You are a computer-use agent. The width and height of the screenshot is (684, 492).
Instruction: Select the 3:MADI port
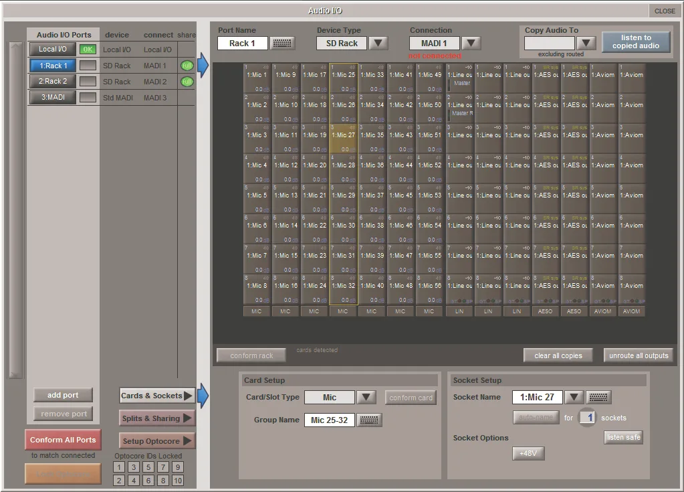53,97
